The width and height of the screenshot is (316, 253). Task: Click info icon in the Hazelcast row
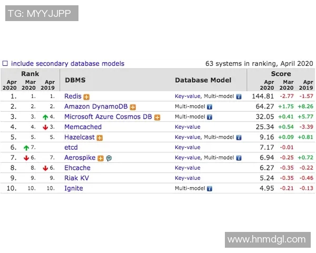(x=239, y=138)
